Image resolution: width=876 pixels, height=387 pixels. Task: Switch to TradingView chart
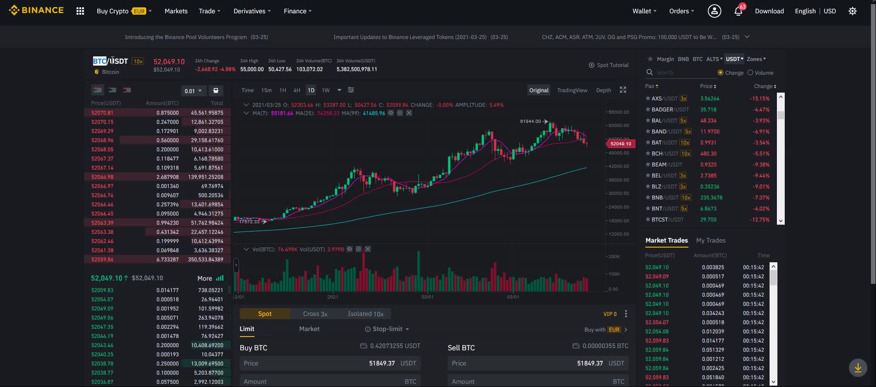[x=572, y=90]
